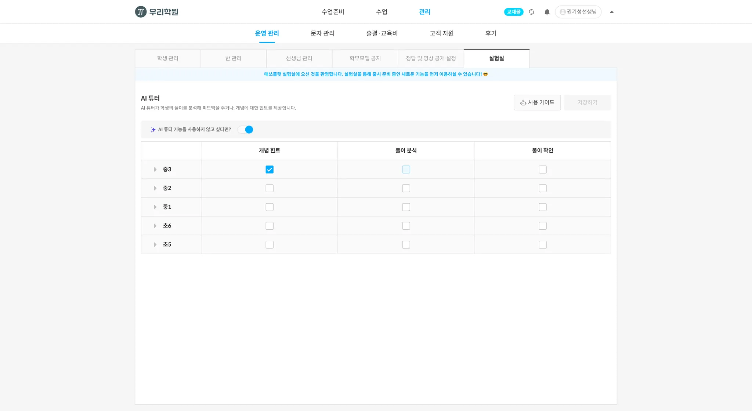Click the 우리학원 logo icon

pos(141,12)
